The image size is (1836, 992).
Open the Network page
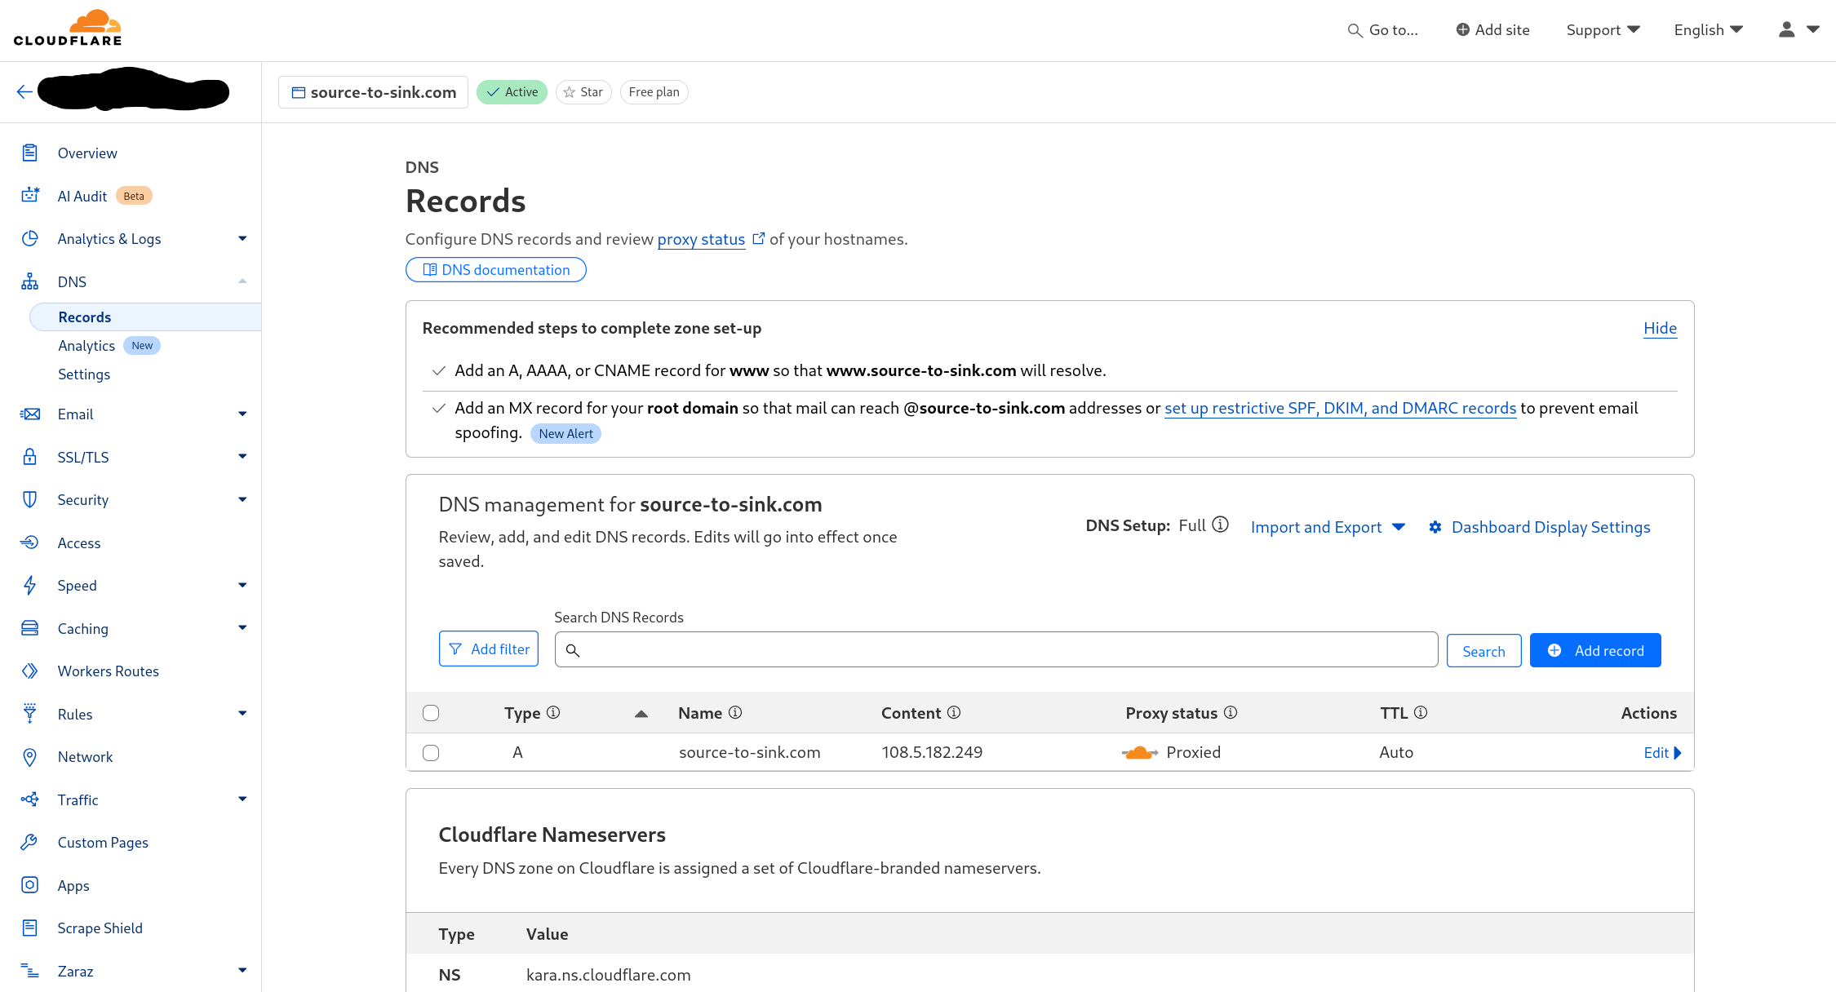[85, 757]
